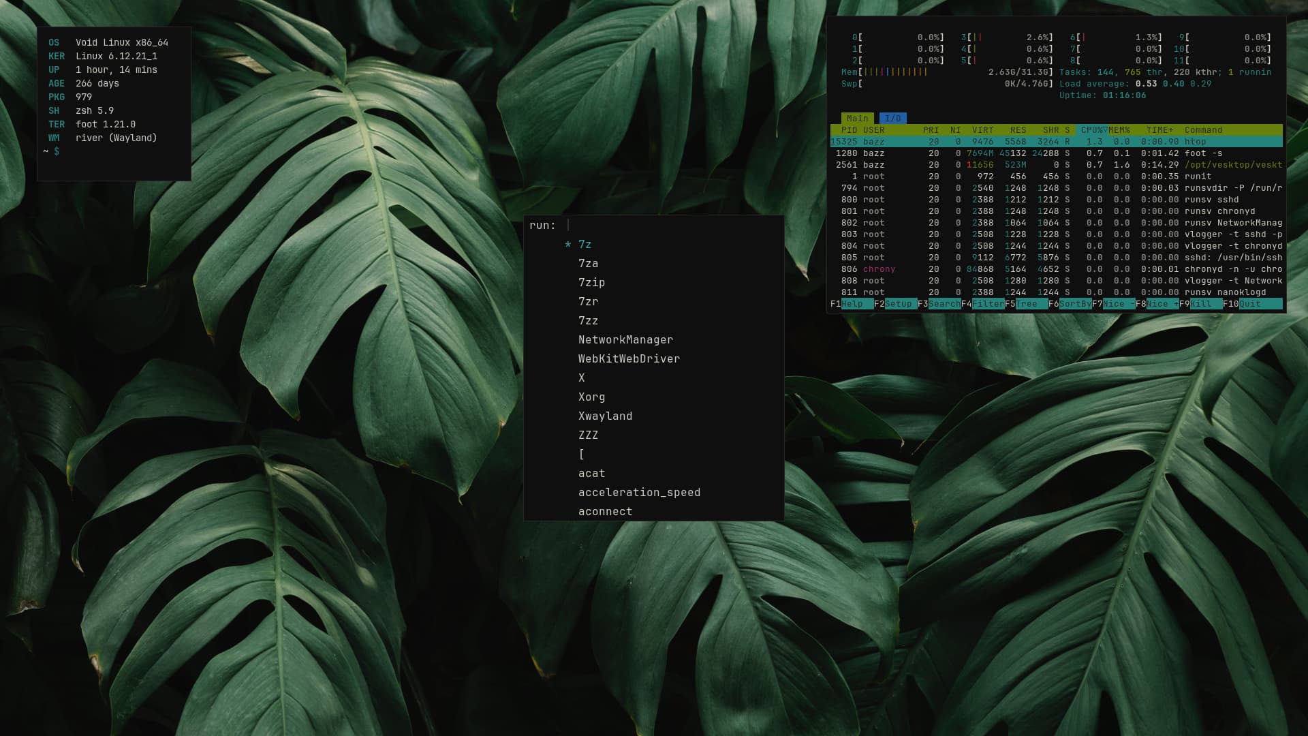Click the Mem usage bar in htop

point(947,72)
